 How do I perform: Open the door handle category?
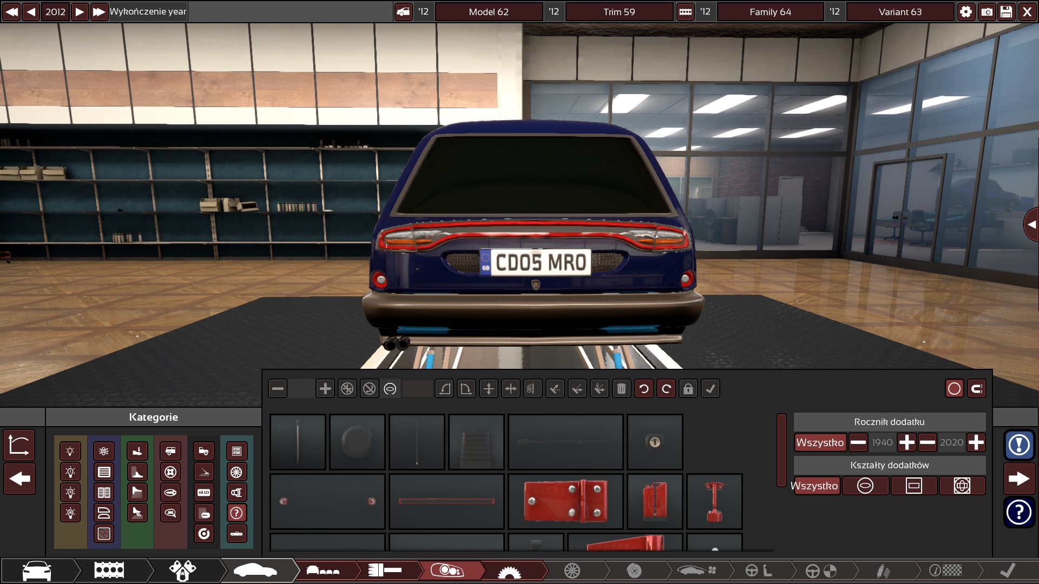click(170, 492)
